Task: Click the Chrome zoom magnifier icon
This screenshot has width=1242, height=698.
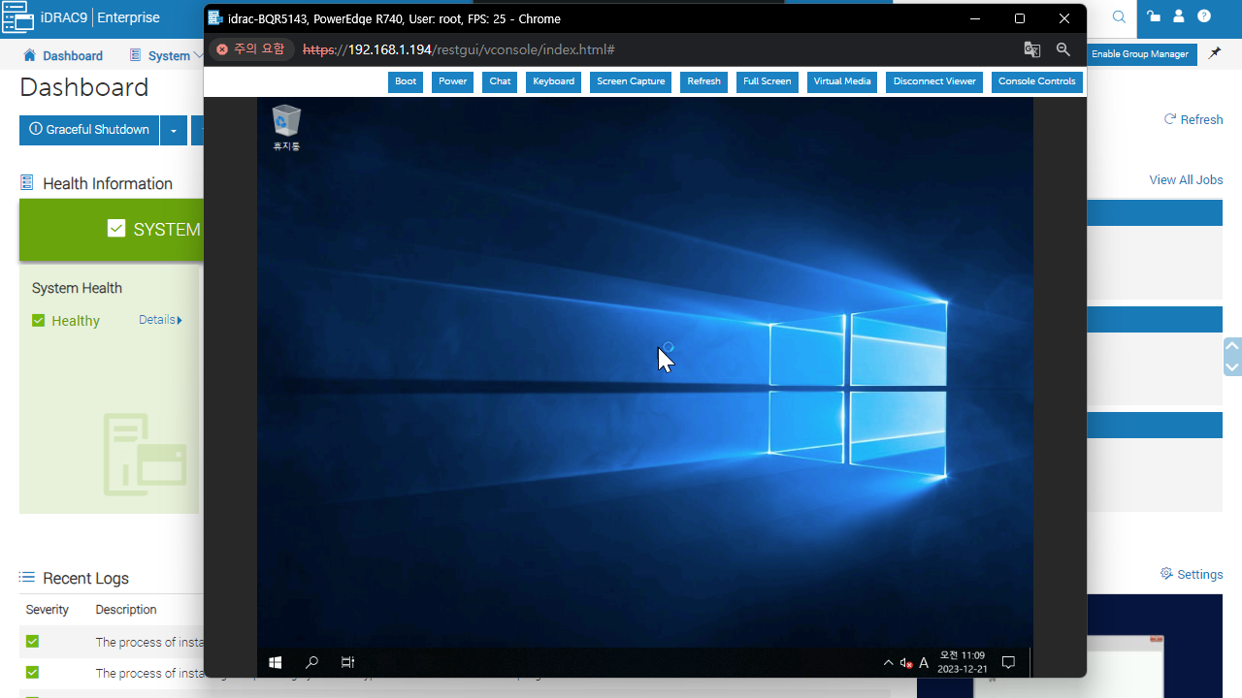Action: click(1063, 49)
